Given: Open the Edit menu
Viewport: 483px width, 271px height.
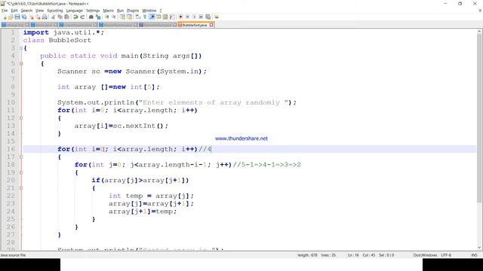Looking at the screenshot, I should 14,11.
